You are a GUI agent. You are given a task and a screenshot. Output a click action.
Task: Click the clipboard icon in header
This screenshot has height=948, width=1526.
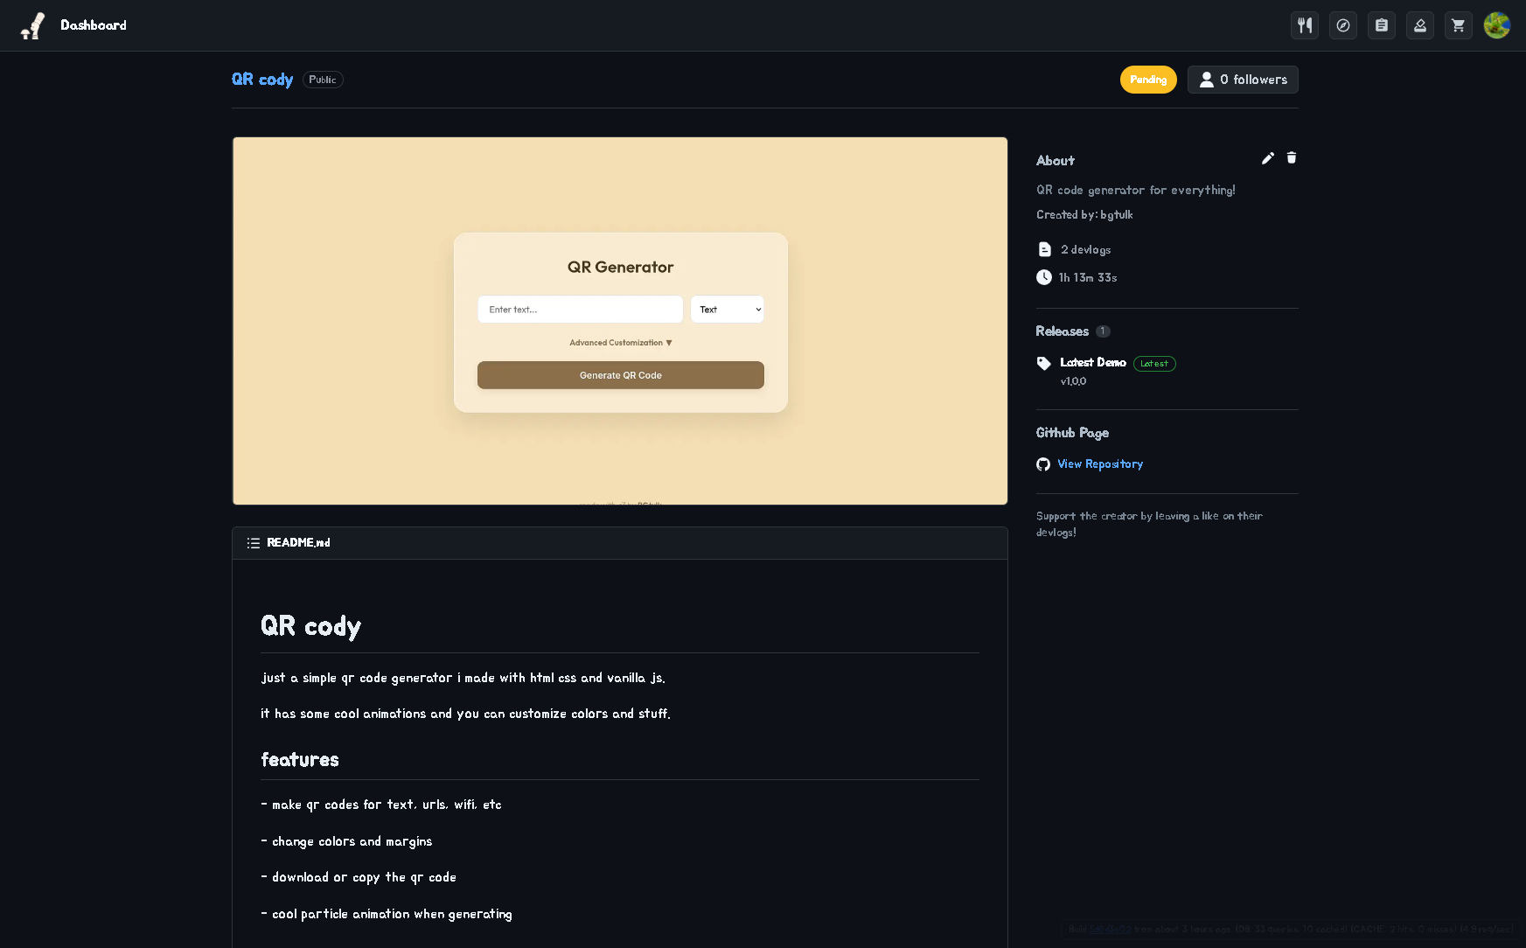point(1382,25)
